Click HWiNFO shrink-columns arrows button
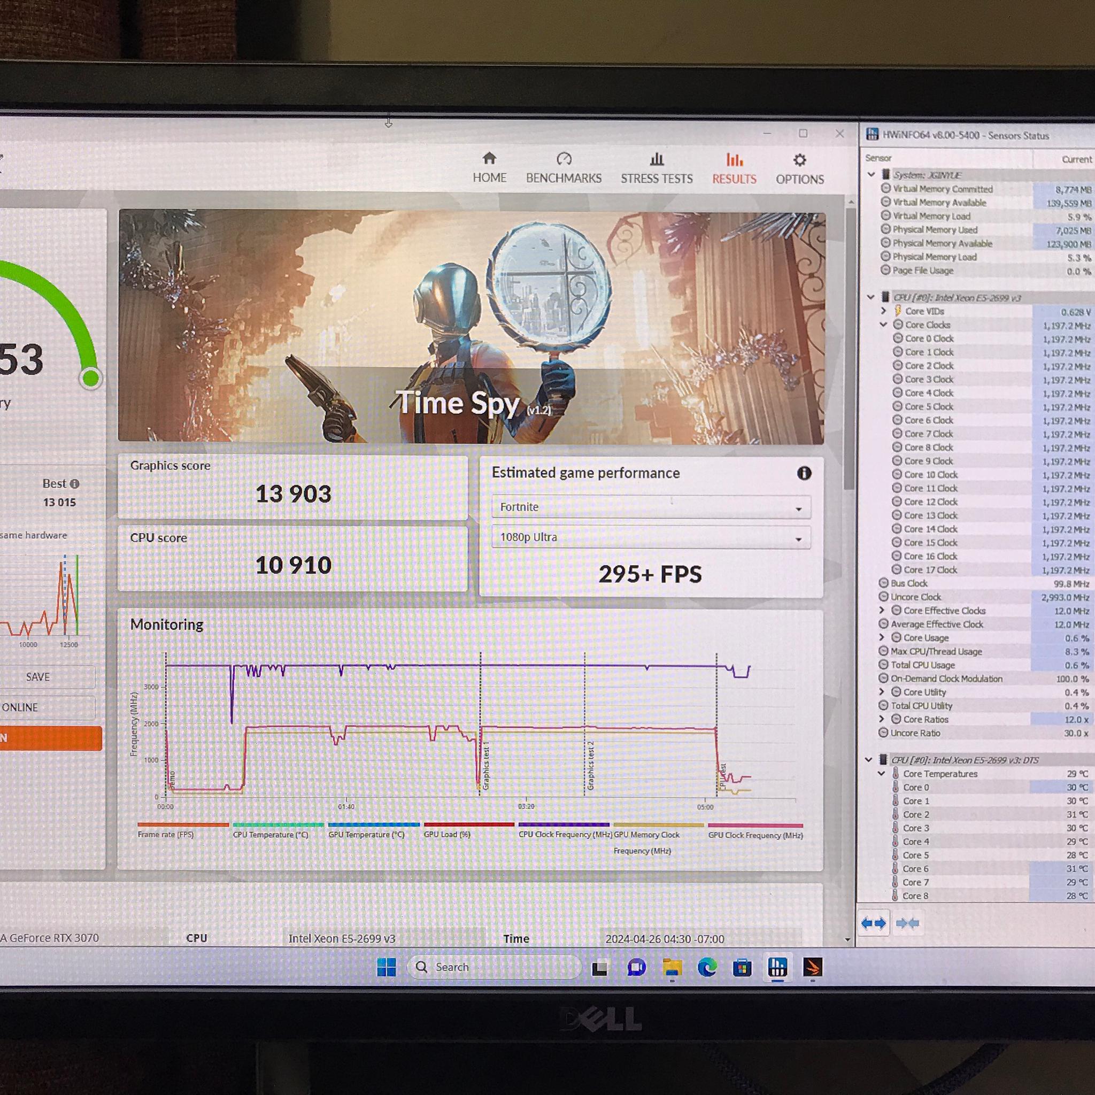The width and height of the screenshot is (1095, 1095). click(x=907, y=924)
